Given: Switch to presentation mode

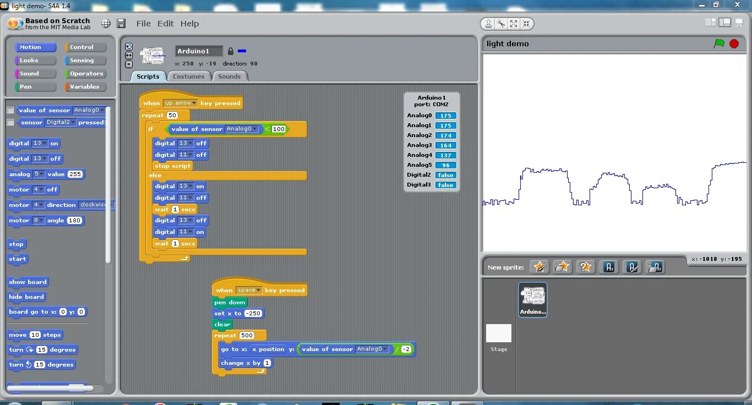Looking at the screenshot, I should [739, 23].
